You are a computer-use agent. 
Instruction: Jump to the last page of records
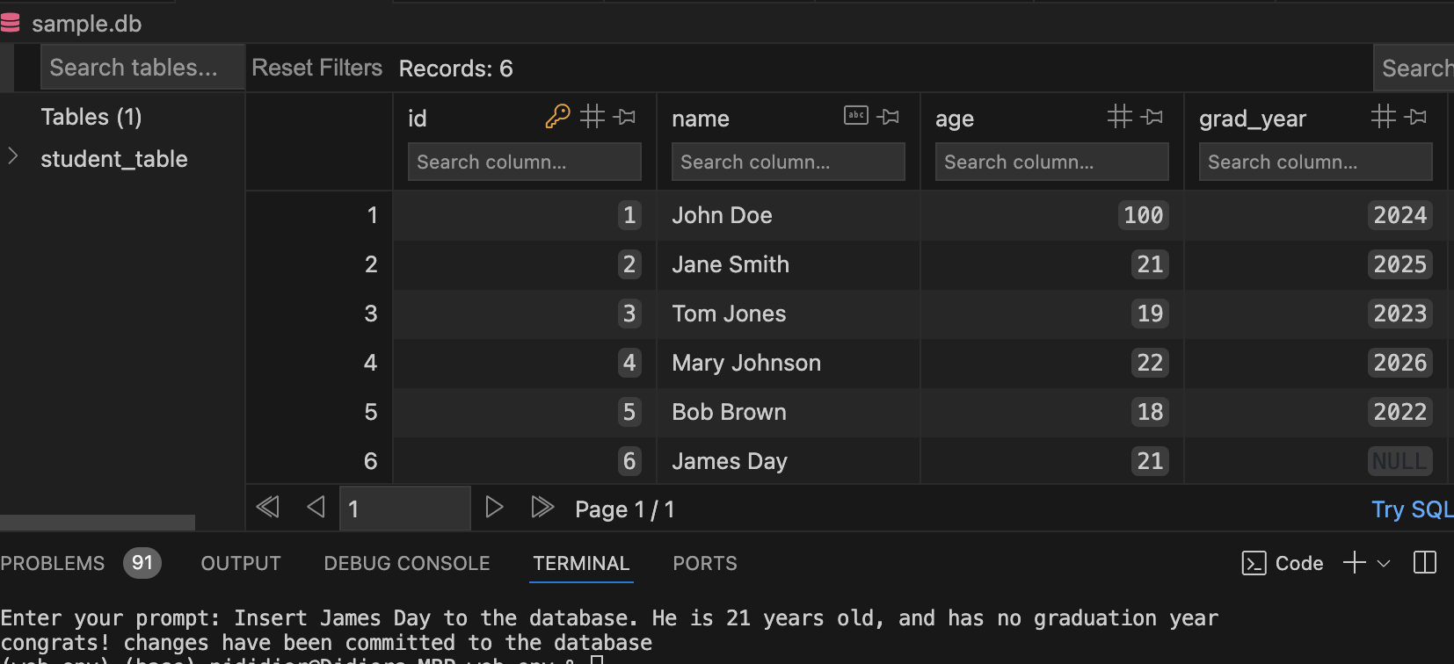[542, 507]
